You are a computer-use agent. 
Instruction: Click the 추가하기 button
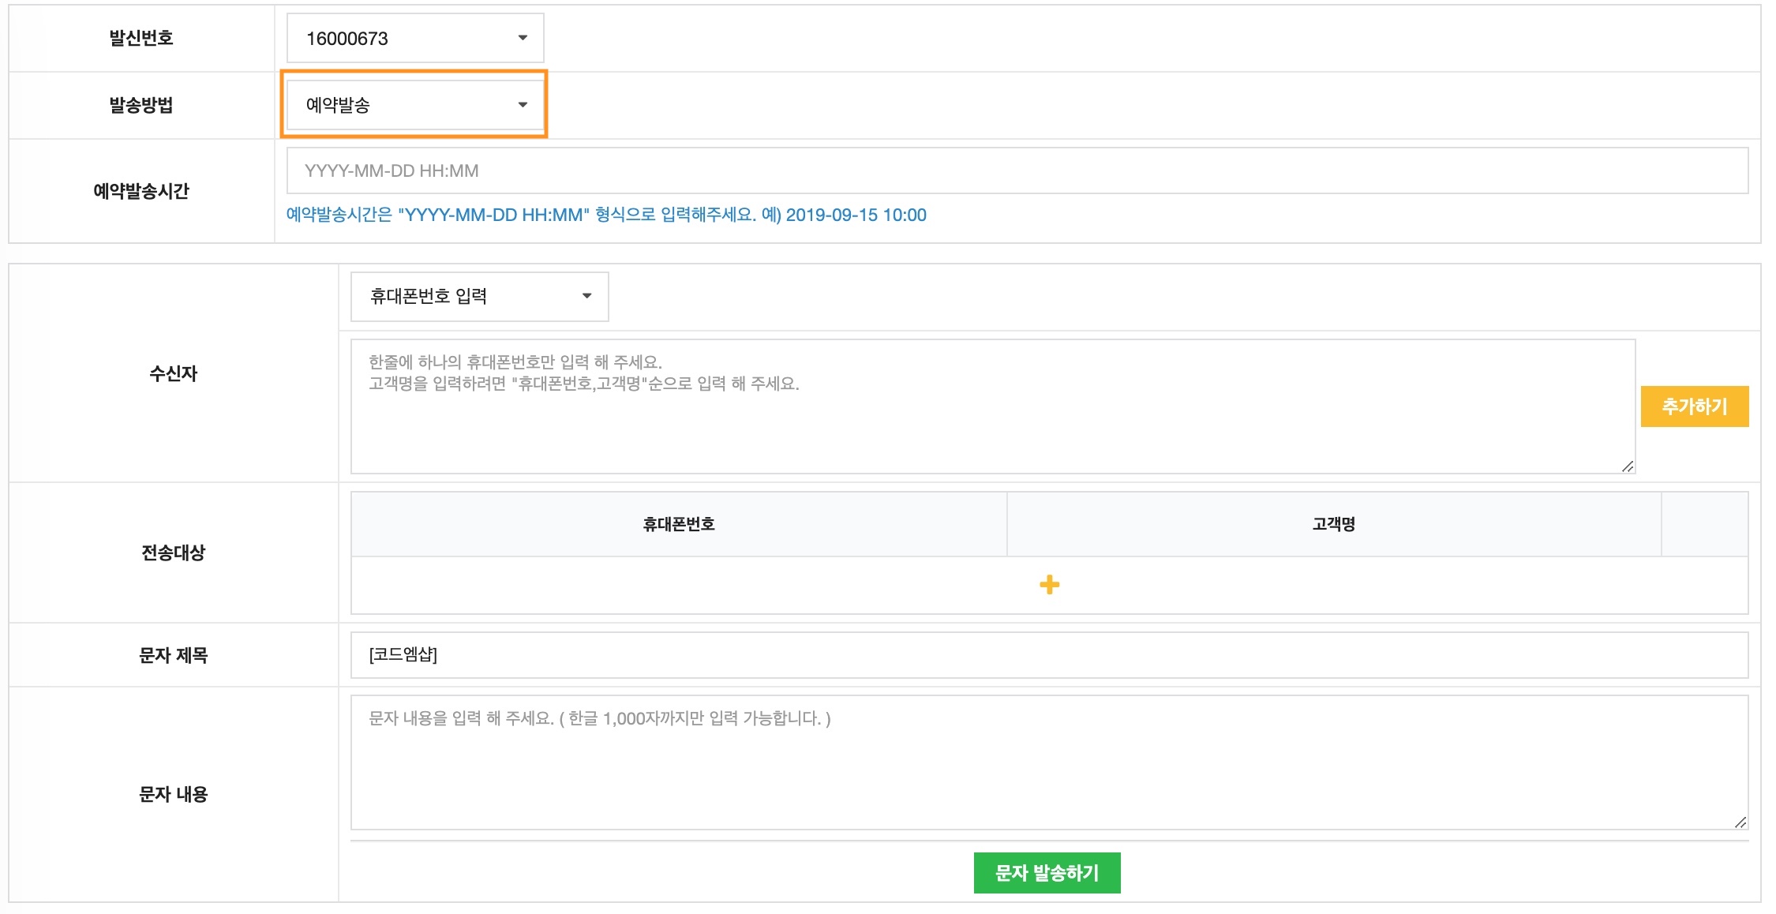click(x=1694, y=406)
